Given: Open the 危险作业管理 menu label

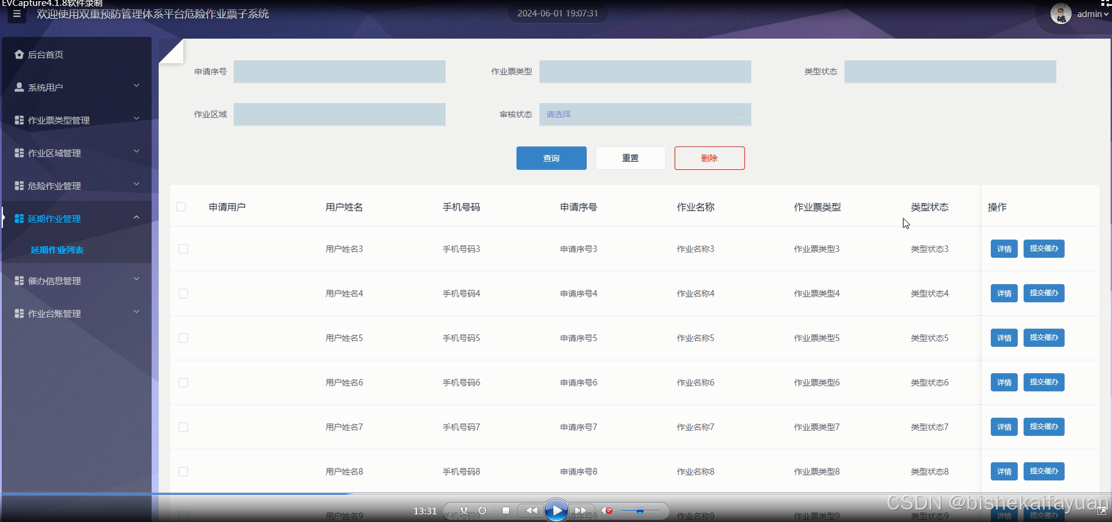Looking at the screenshot, I should (54, 186).
